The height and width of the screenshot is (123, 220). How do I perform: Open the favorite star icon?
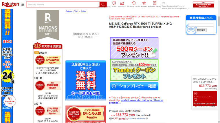pos(144,3)
